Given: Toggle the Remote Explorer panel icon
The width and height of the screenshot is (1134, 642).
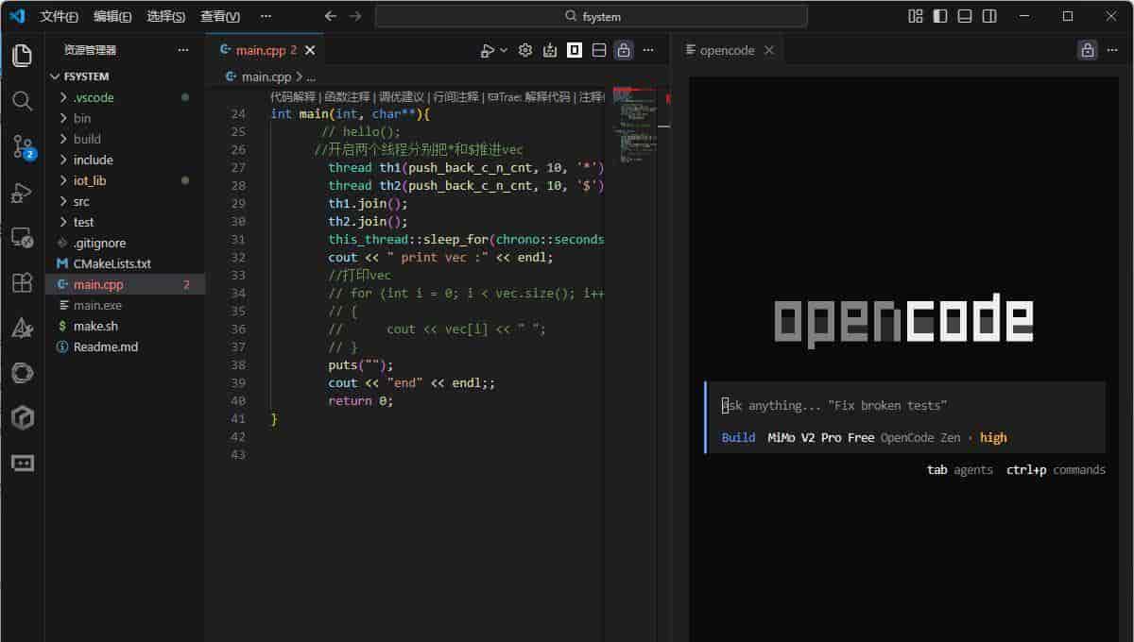Looking at the screenshot, I should click(21, 237).
